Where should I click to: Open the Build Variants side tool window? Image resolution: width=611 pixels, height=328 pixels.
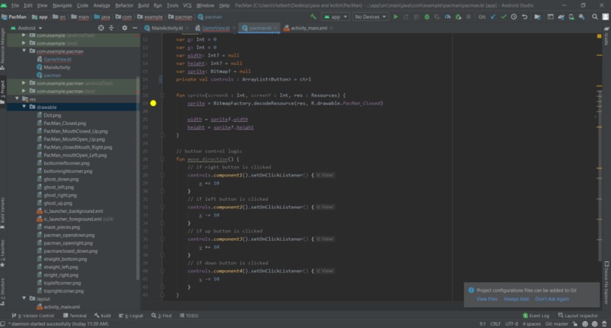click(x=3, y=213)
